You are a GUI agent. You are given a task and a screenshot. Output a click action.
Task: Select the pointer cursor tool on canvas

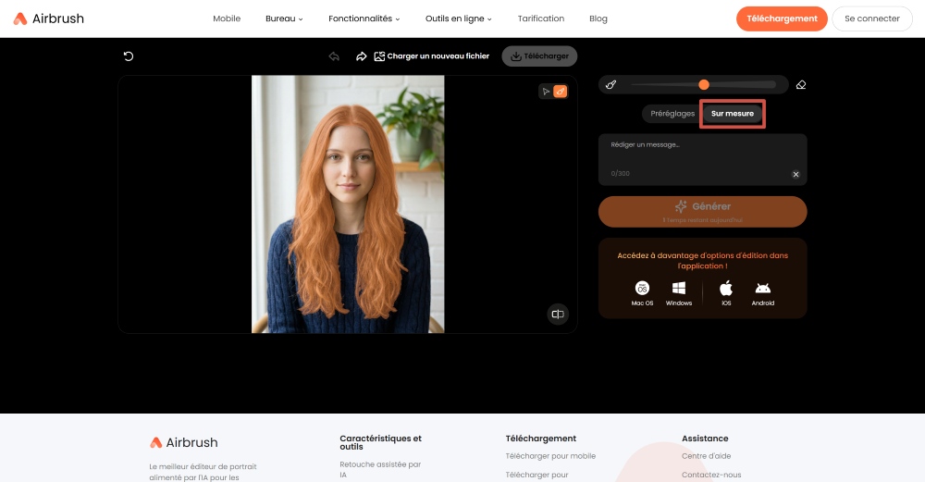546,92
